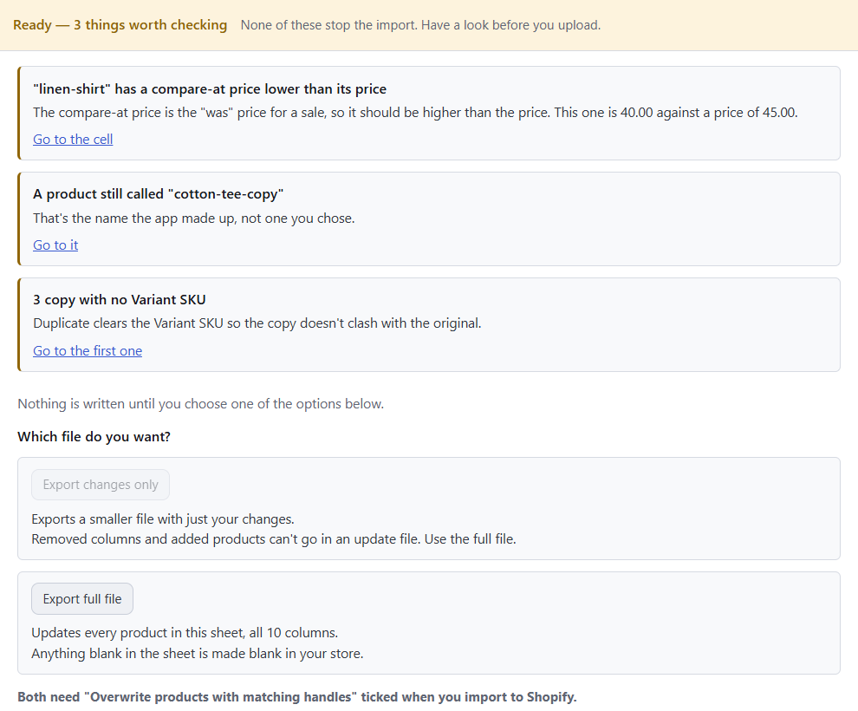This screenshot has height=711, width=858.
Task: Click the "Duplicate clears the Variant SKU" explanation
Action: click(x=257, y=323)
